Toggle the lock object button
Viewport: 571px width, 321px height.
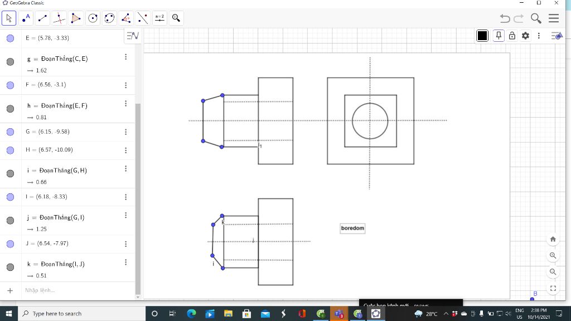(x=512, y=36)
